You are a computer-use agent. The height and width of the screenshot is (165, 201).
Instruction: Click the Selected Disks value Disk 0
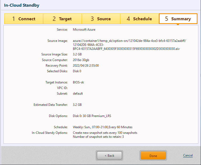(x=77, y=71)
